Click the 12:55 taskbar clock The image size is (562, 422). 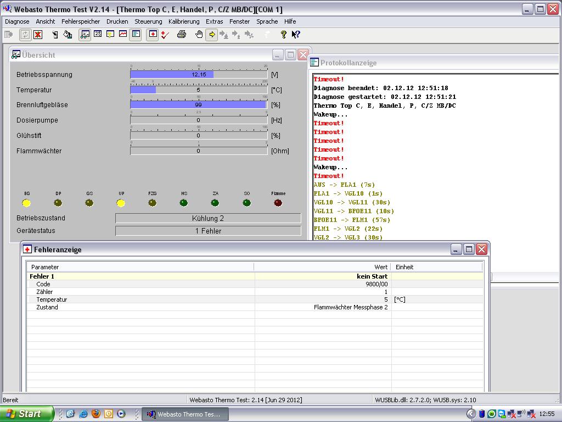pos(547,414)
